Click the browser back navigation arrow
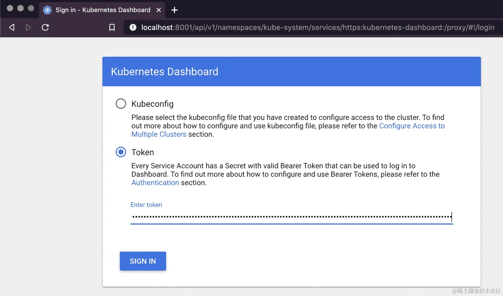 click(x=11, y=27)
